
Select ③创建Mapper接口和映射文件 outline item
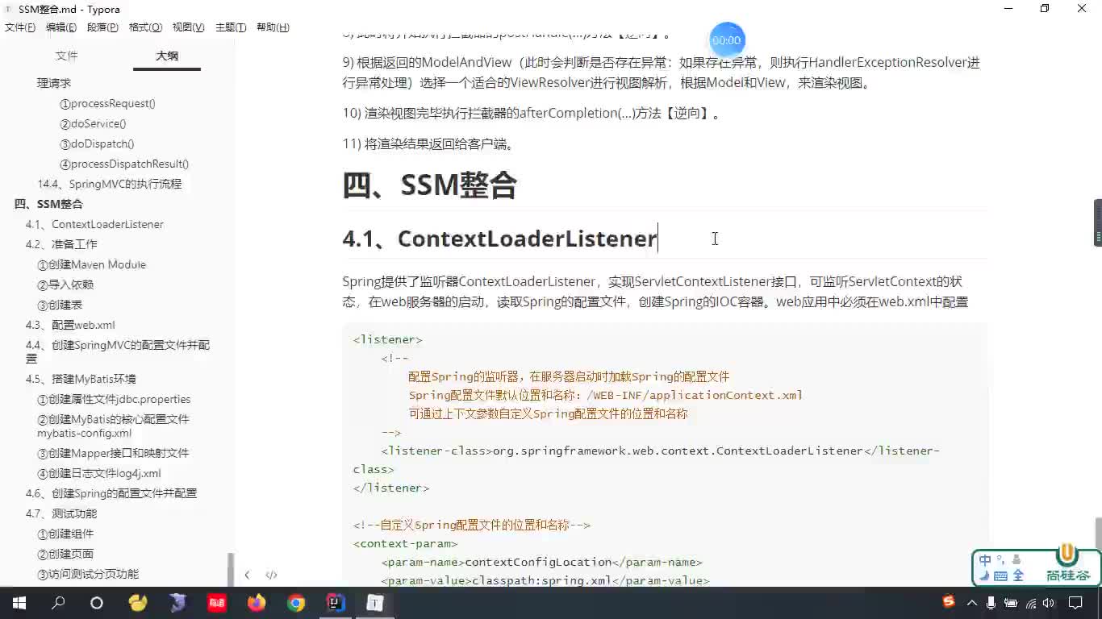113,453
